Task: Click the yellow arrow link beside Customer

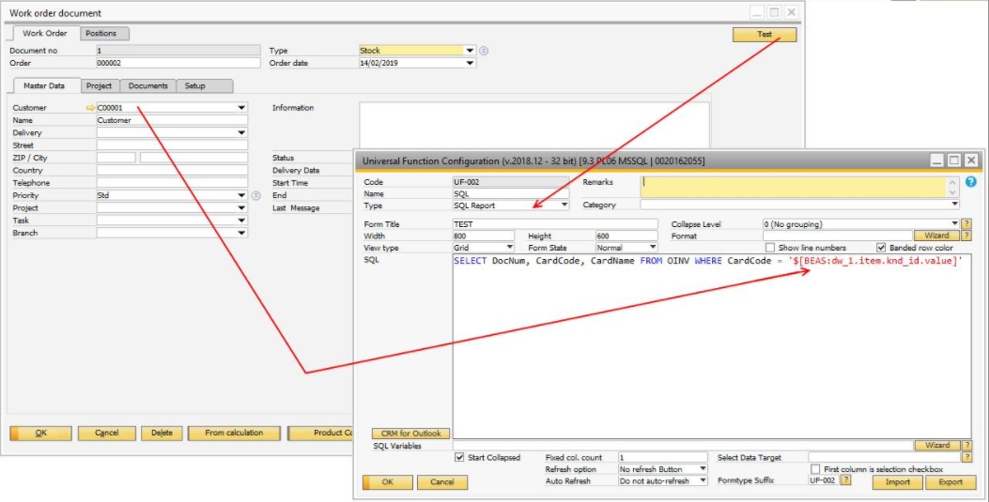Action: 90,108
